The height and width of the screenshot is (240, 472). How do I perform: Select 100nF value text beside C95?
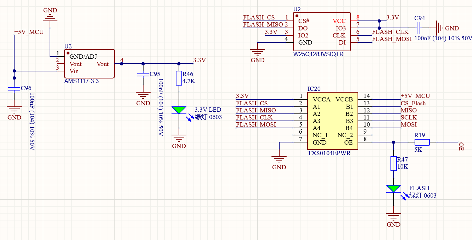tap(161, 107)
